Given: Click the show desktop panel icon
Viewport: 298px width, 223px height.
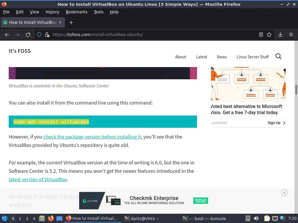Looking at the screenshot, I should (x=59, y=218).
